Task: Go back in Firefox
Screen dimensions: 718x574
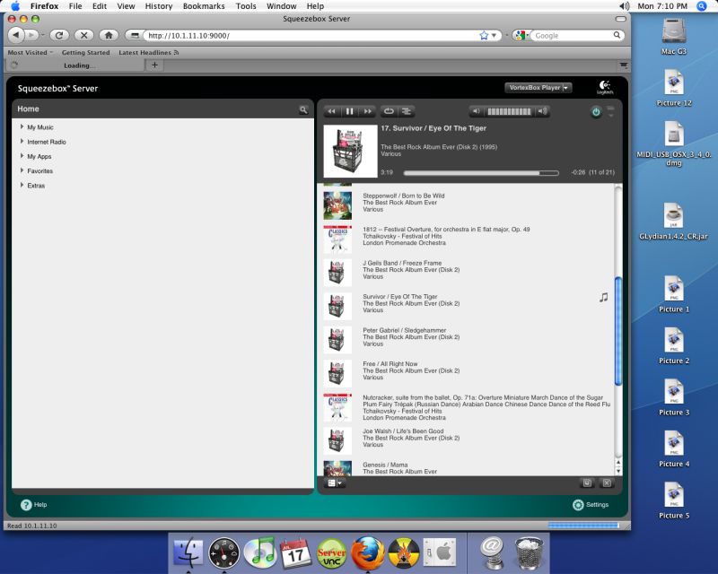Action: (15, 35)
